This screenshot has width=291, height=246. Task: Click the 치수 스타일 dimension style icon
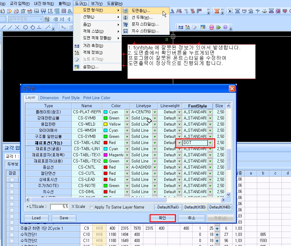coord(126,31)
